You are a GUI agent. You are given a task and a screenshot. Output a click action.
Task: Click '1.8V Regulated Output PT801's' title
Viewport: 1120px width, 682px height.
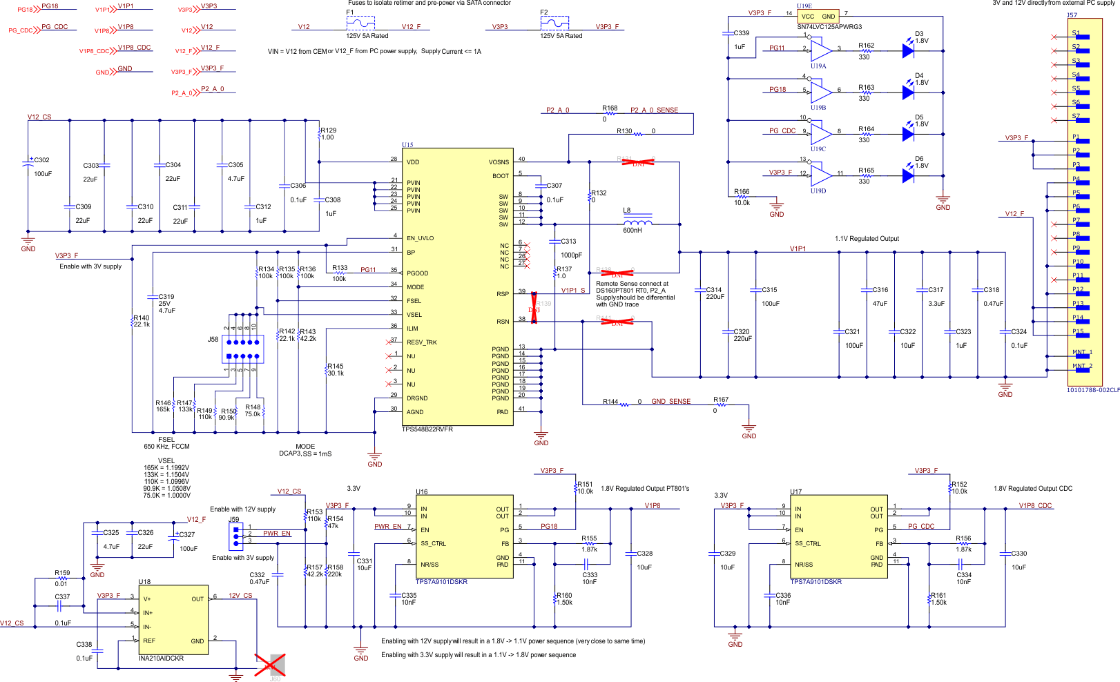[645, 488]
